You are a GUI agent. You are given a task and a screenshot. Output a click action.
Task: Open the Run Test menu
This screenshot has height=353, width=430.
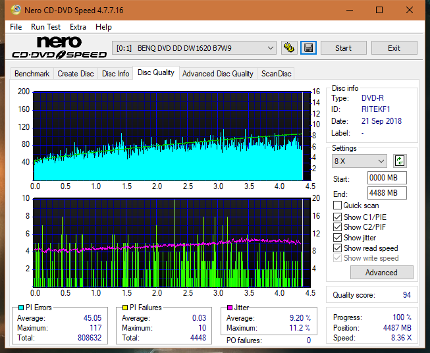45,27
